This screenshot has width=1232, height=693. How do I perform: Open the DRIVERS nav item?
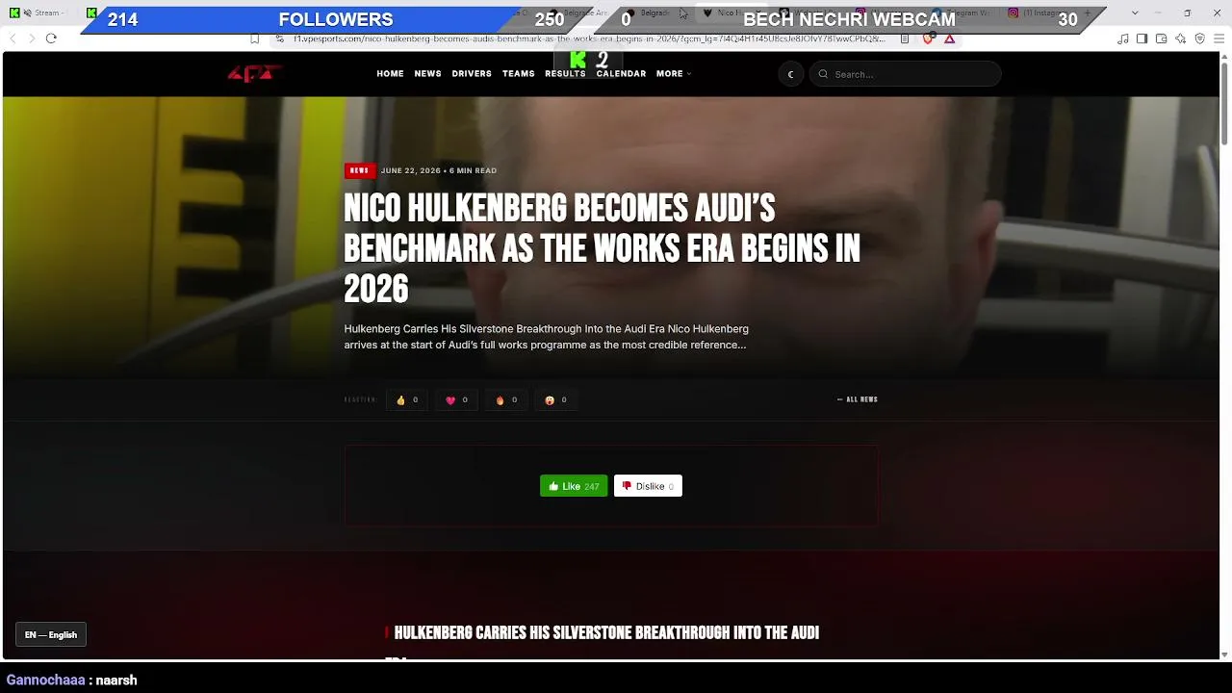tap(472, 74)
